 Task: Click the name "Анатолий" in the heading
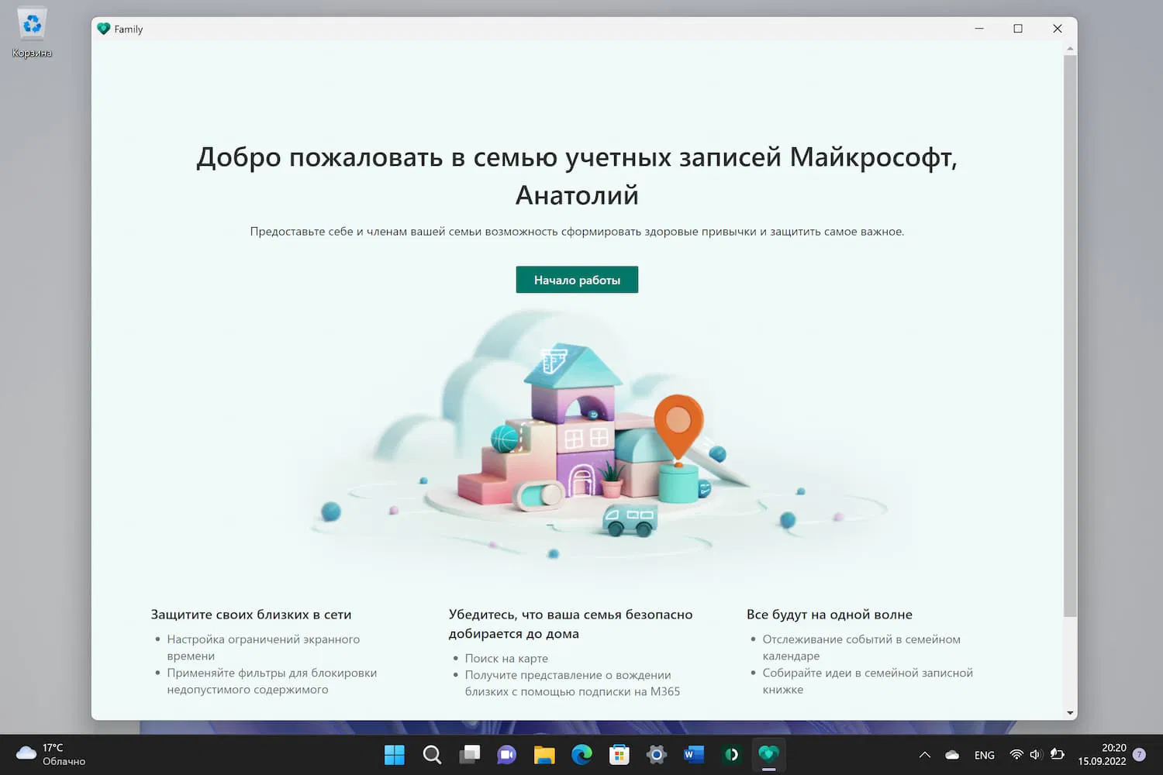(x=577, y=195)
